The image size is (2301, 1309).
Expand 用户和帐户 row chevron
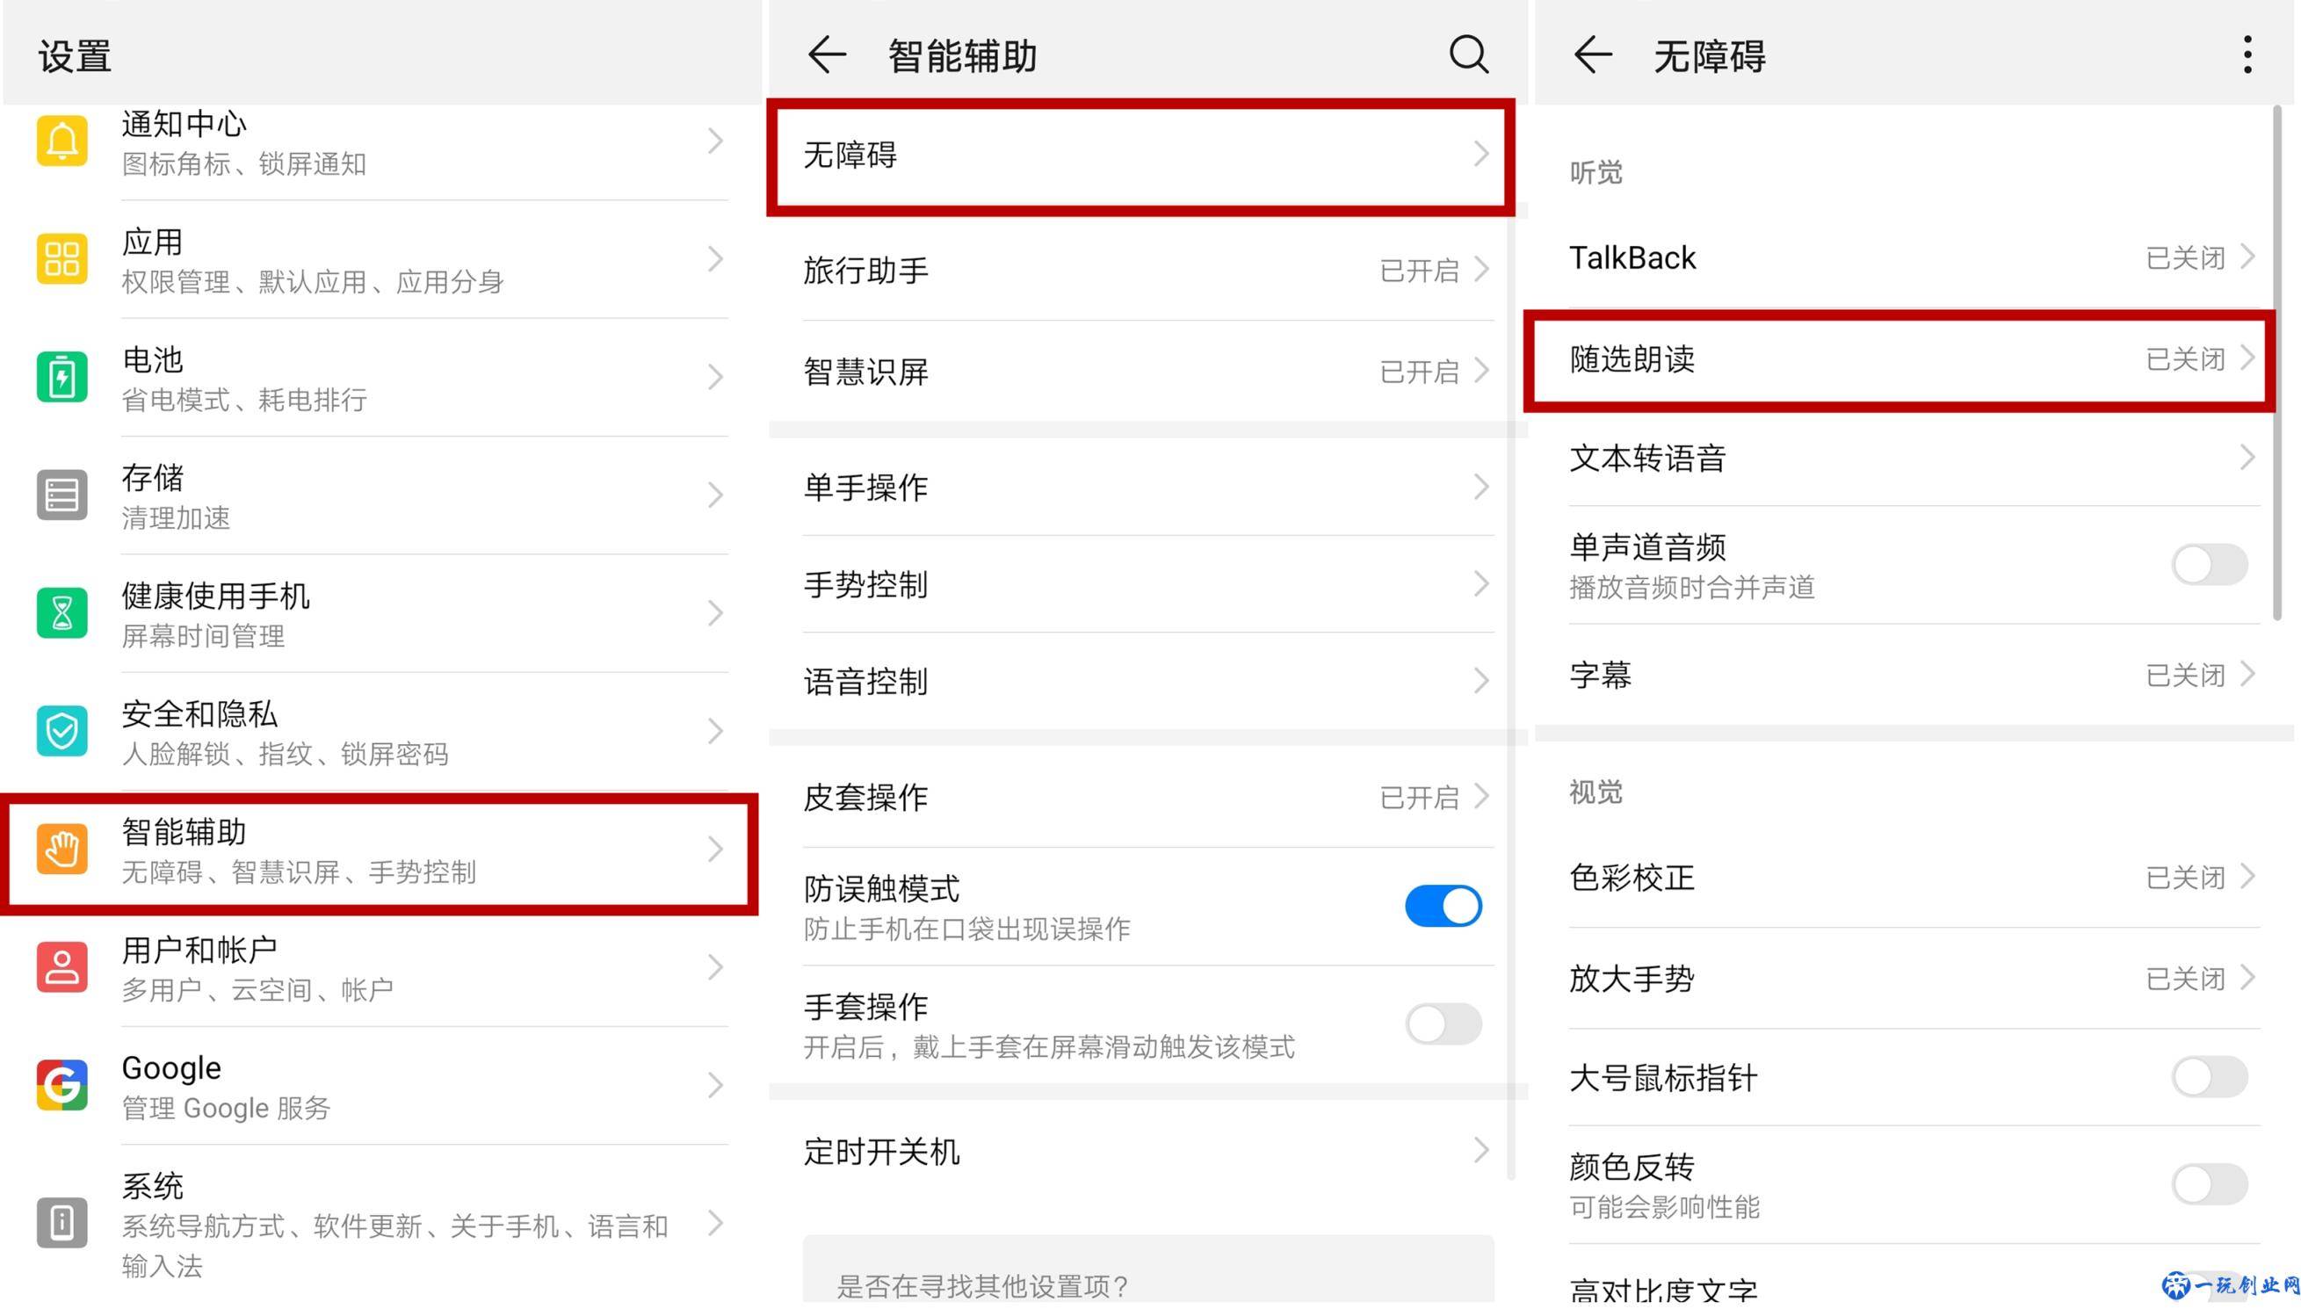click(715, 966)
